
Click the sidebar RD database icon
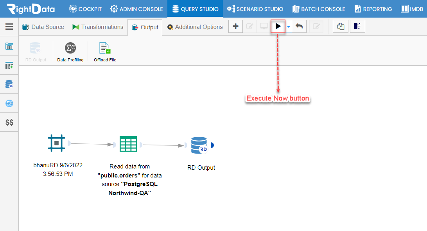tap(9, 84)
